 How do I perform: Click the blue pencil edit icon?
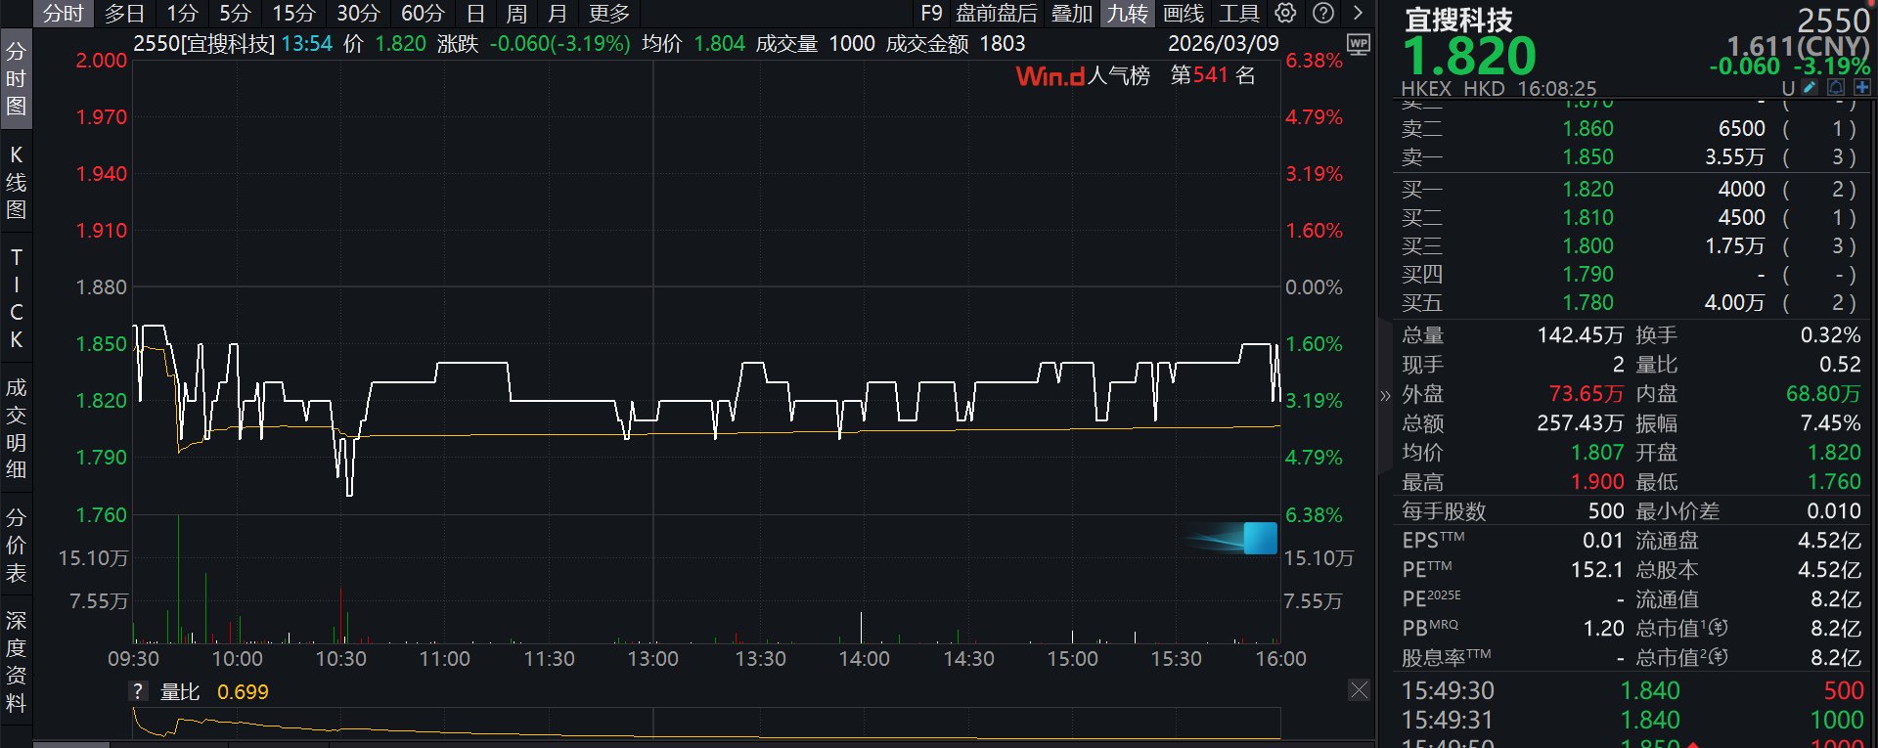click(x=1810, y=88)
